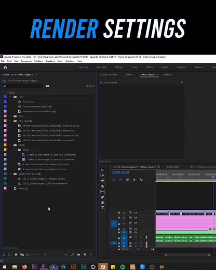This screenshot has height=270, width=216.
Task: Open Firefox from the taskbar
Action: click(x=24, y=267)
